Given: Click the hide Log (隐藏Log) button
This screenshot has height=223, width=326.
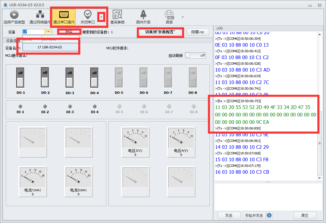Looking at the screenshot, I should pyautogui.click(x=198, y=32).
